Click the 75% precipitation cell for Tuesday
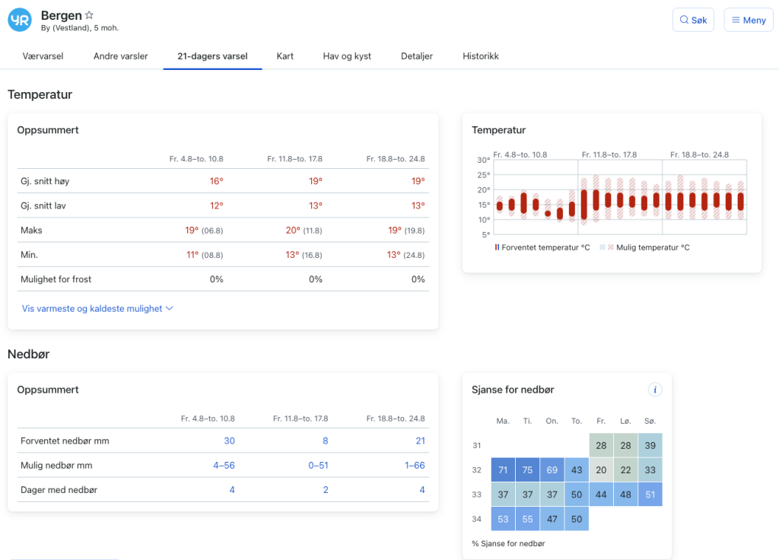Image resolution: width=779 pixels, height=560 pixels. [x=527, y=470]
